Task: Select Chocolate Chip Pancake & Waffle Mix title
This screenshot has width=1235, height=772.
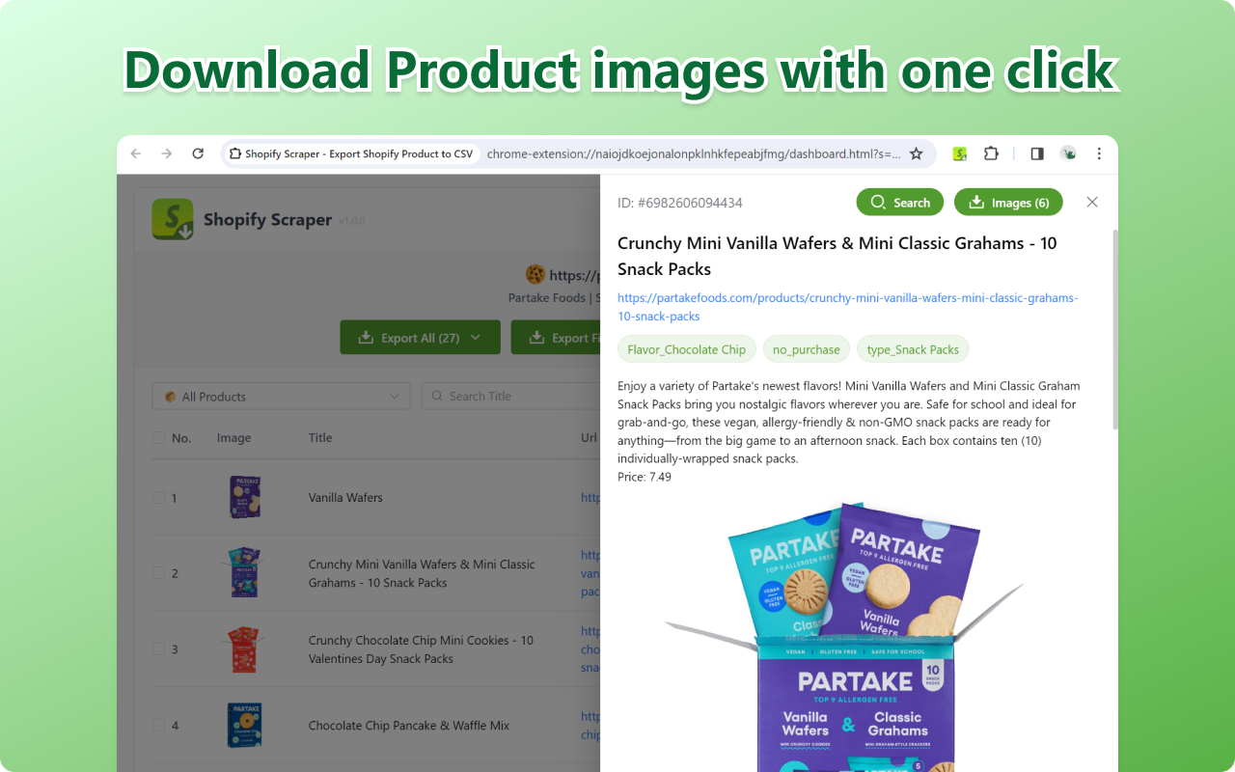Action: coord(409,726)
